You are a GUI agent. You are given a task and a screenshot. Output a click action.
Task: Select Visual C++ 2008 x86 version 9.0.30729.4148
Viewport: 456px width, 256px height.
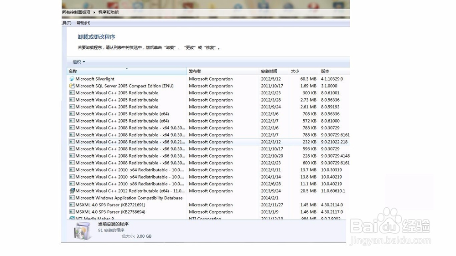coord(208,156)
